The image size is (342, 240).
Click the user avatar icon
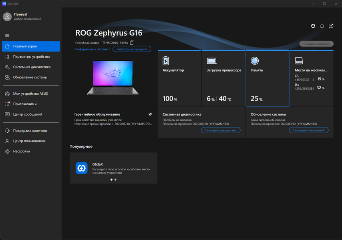point(7,16)
